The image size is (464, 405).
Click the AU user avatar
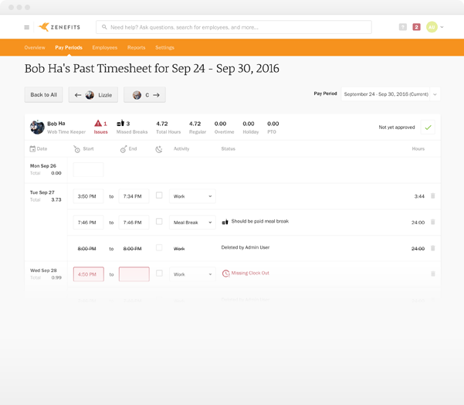point(432,27)
